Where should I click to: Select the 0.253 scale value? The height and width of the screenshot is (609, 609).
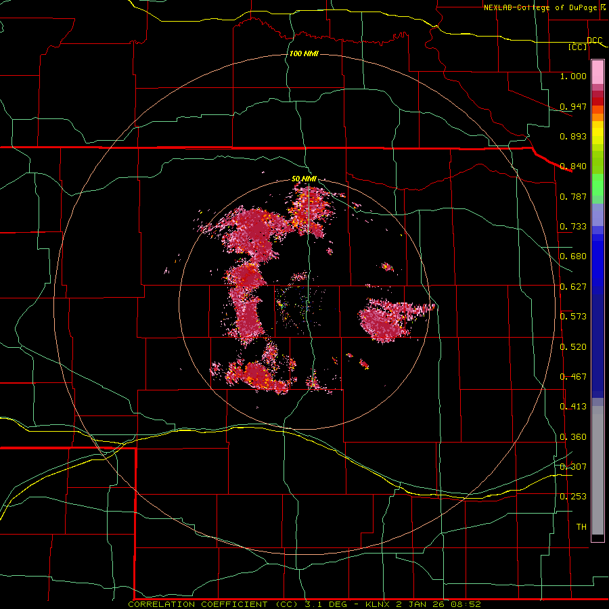click(x=573, y=497)
